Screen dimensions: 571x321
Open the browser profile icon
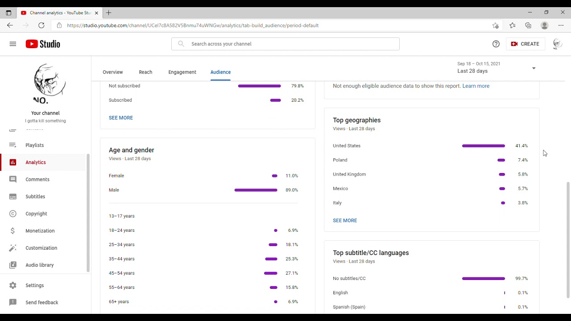(x=545, y=25)
